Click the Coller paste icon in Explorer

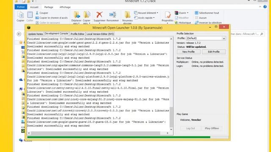30,15
